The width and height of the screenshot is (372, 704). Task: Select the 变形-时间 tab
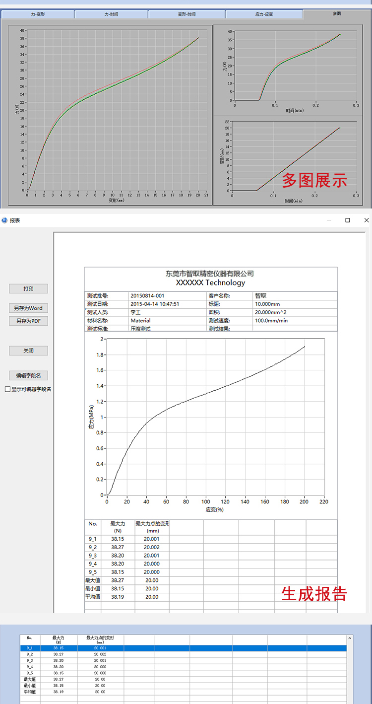click(x=187, y=14)
